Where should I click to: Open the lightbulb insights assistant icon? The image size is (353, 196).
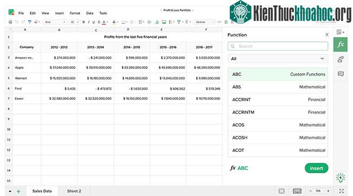click(x=341, y=178)
